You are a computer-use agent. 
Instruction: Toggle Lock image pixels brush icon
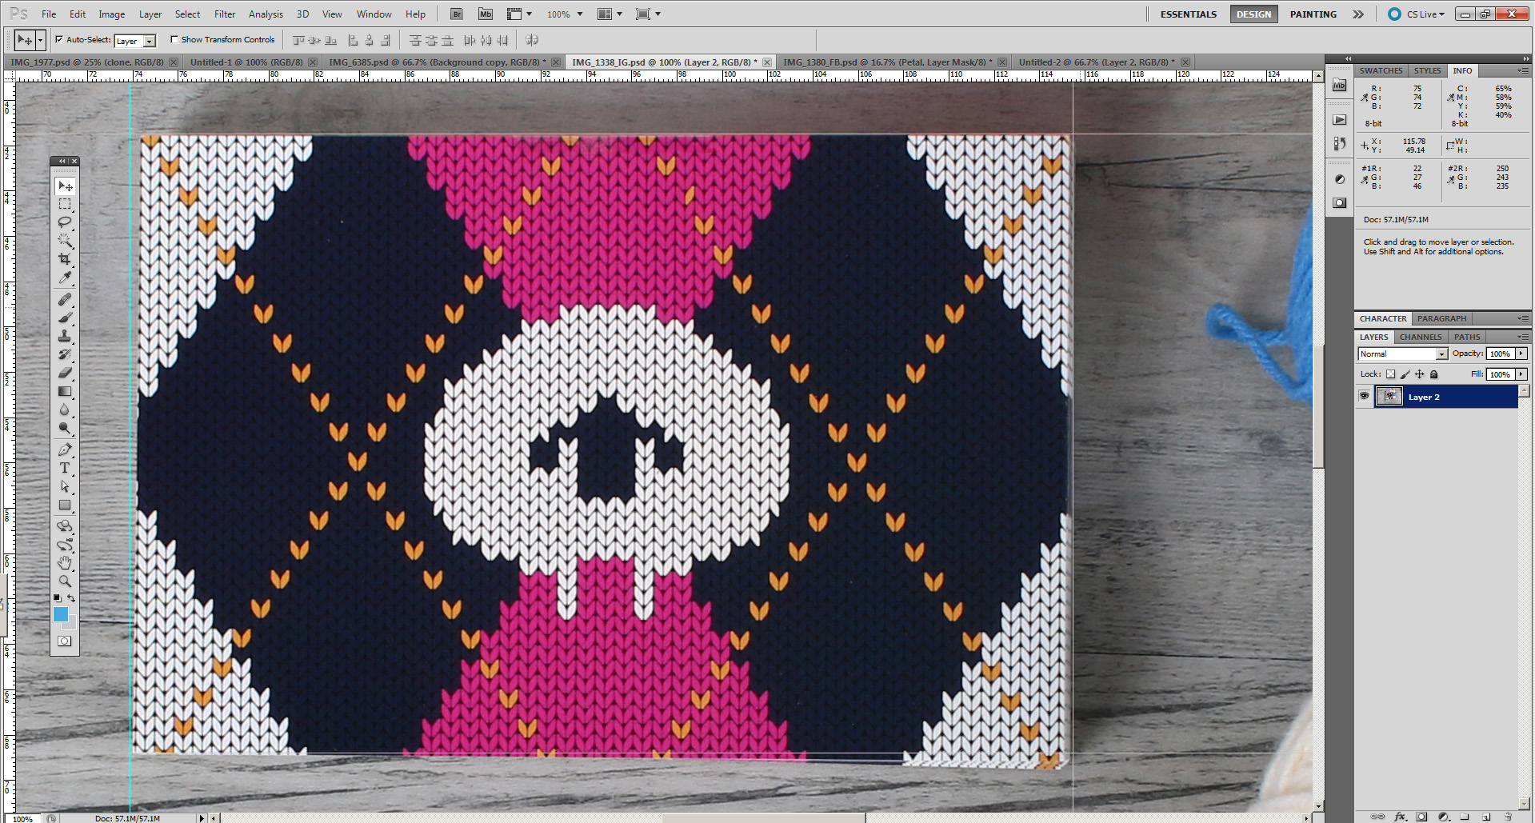(1405, 374)
